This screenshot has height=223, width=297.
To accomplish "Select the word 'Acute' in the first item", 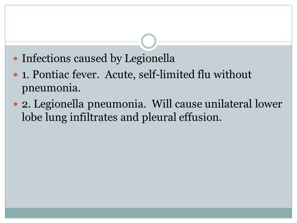I will [x=120, y=74].
